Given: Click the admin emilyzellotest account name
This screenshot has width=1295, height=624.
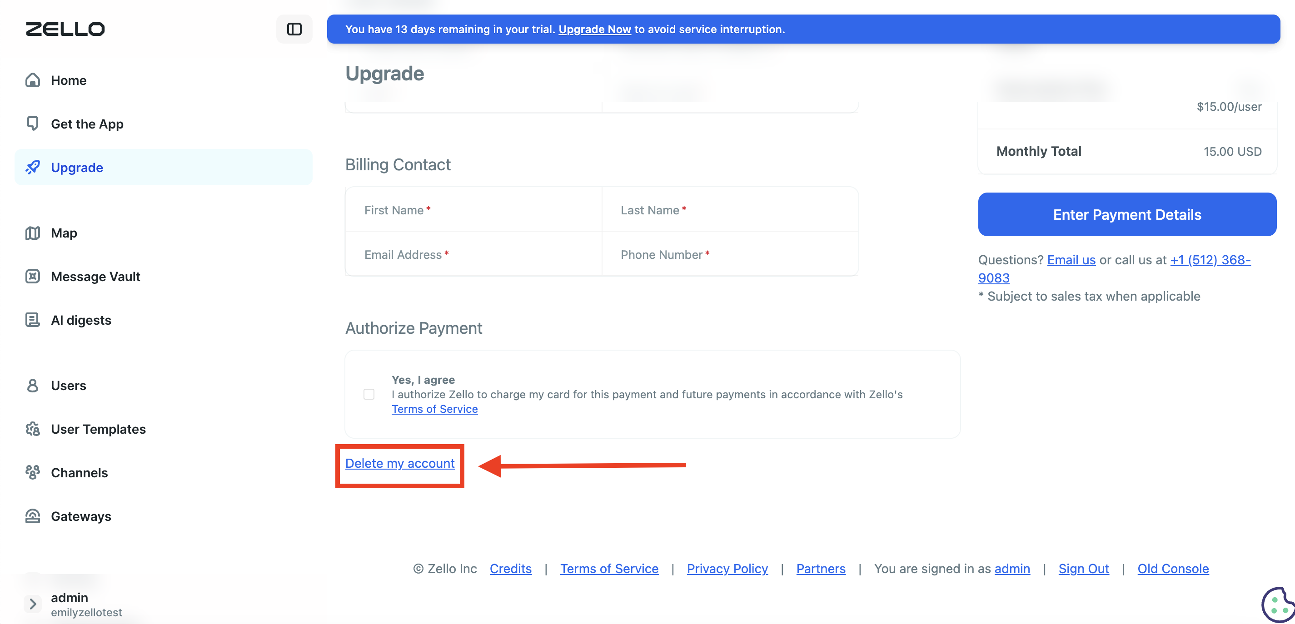Looking at the screenshot, I should pyautogui.click(x=86, y=604).
